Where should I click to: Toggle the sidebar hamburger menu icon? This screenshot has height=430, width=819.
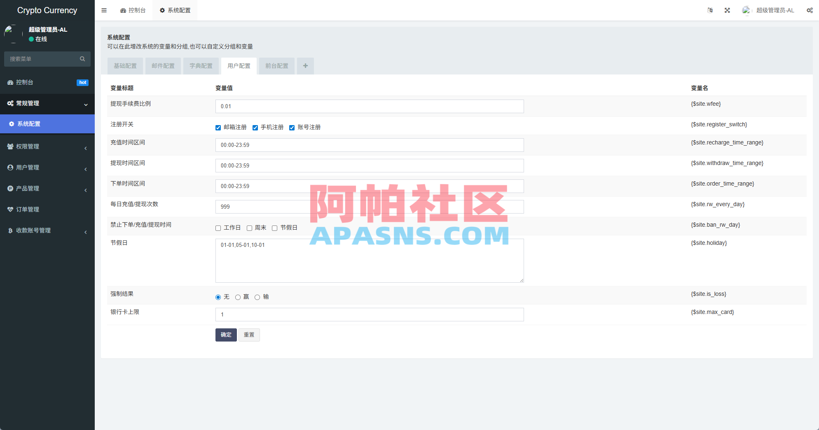coord(104,10)
